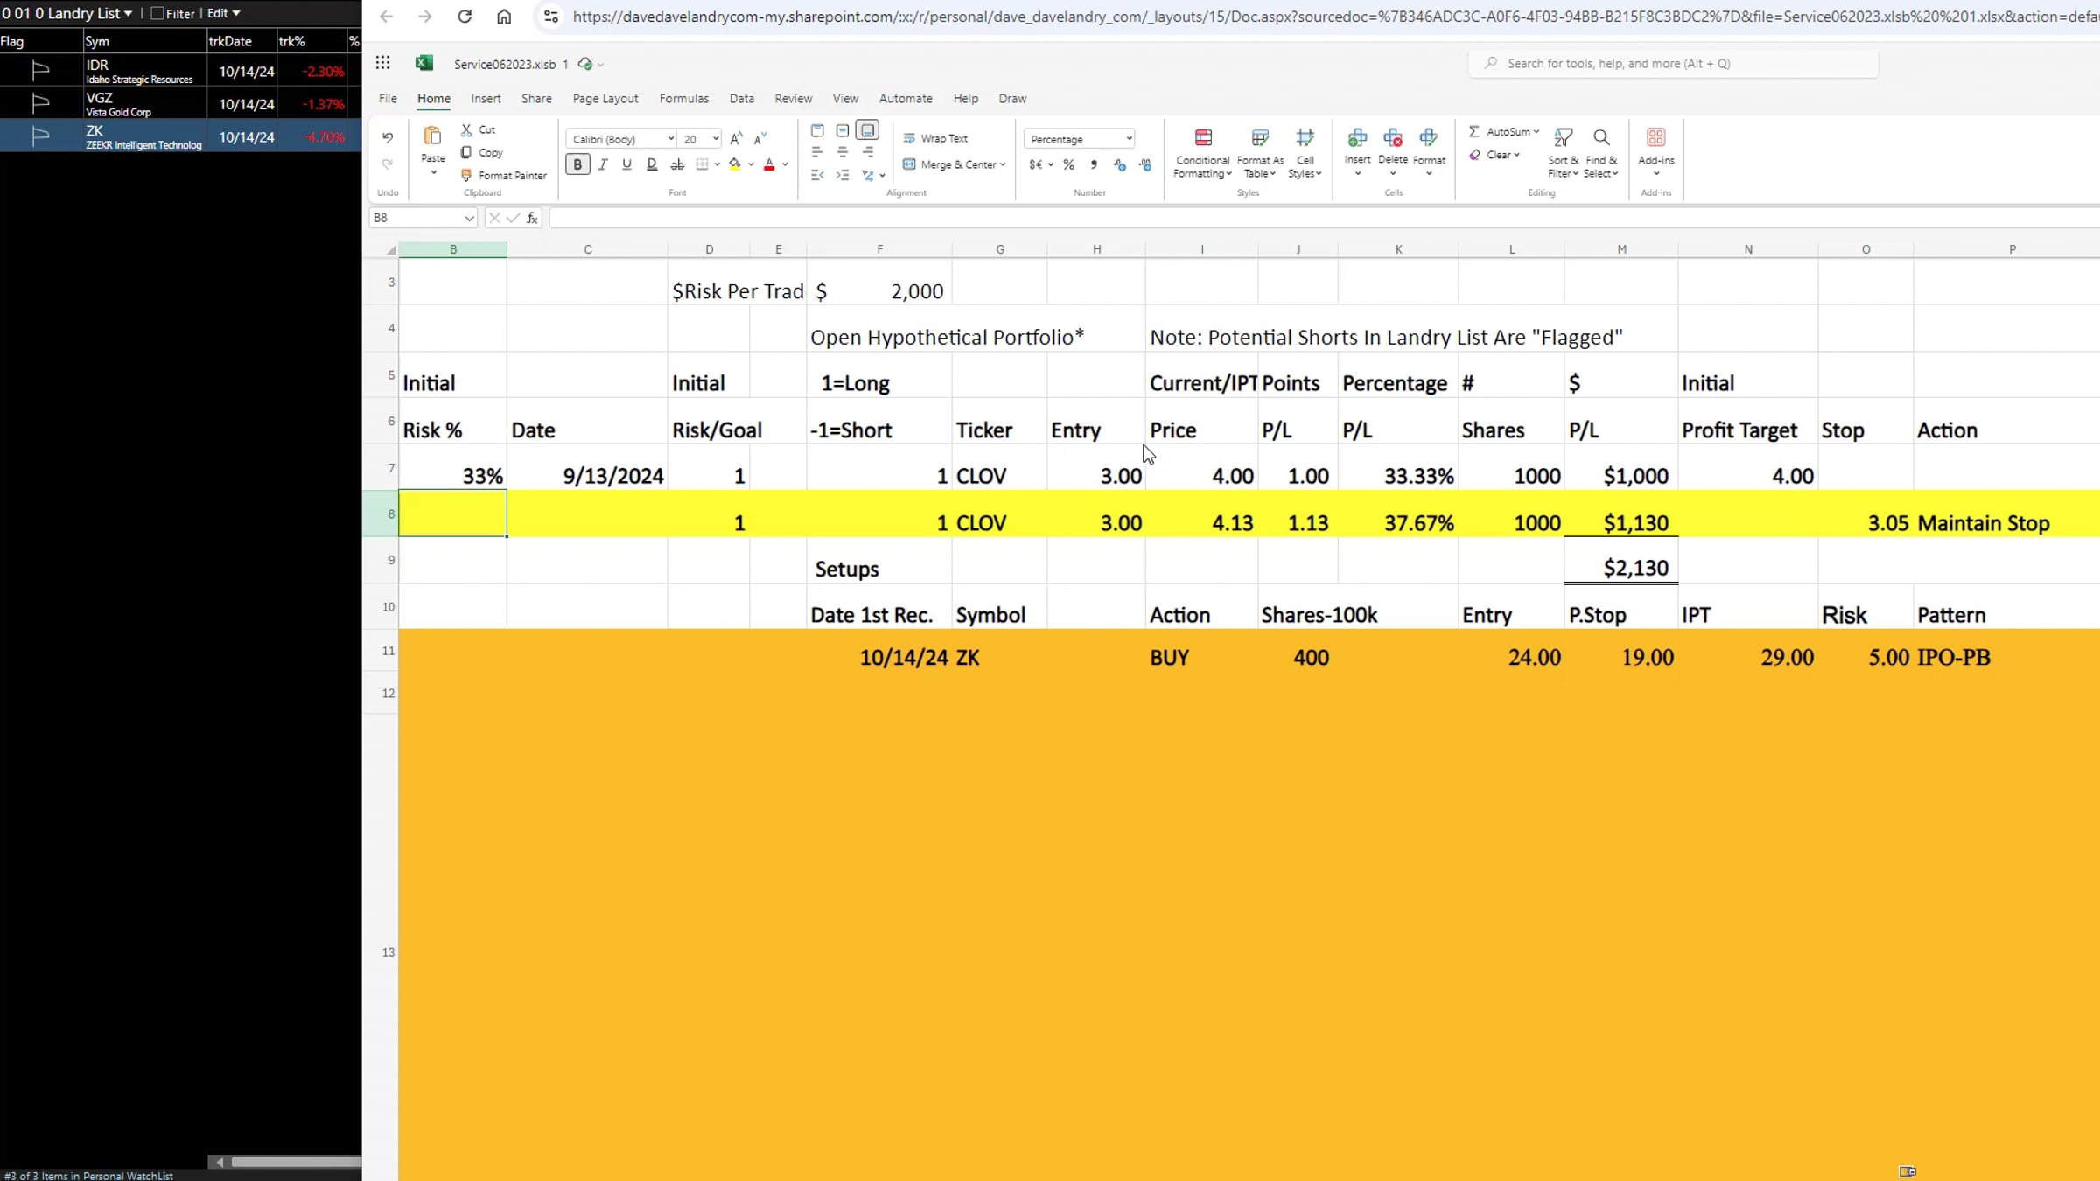Viewport: 2100px width, 1181px height.
Task: Click the Insert cells icon
Action: (1357, 138)
